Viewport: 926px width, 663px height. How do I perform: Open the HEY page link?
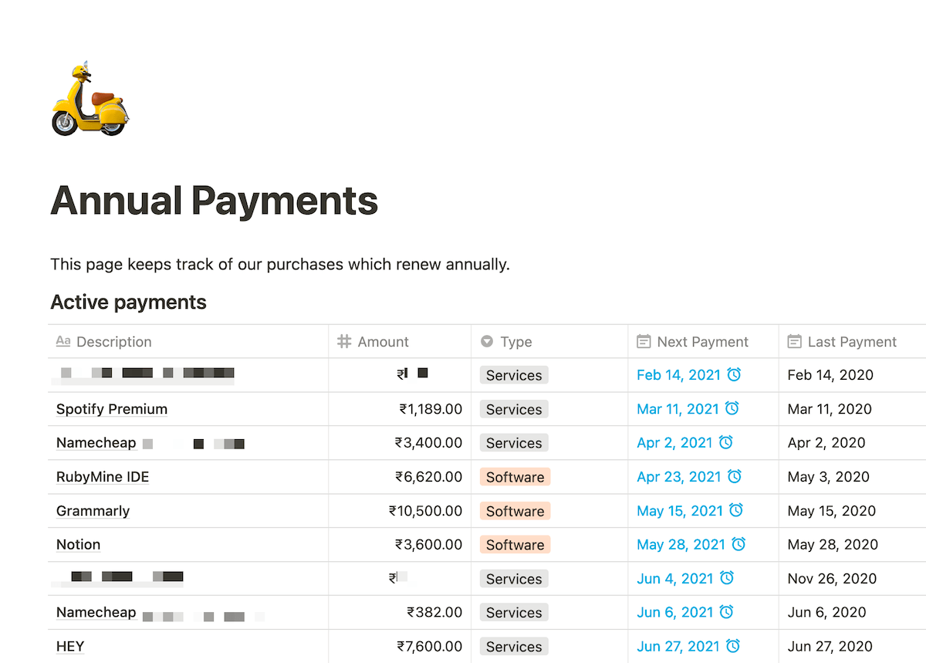pos(69,646)
